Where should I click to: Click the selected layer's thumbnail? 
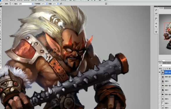(x=163, y=72)
